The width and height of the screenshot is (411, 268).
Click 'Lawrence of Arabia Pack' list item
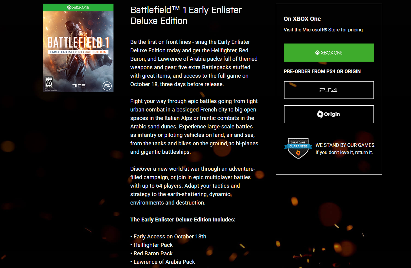pos(163,262)
